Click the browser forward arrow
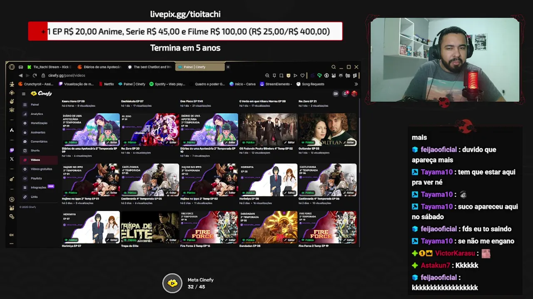533x299 pixels. click(x=27, y=76)
